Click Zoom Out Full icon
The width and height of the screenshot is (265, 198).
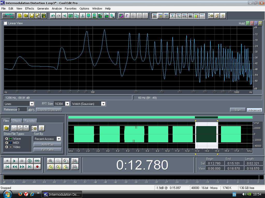coord(65,161)
